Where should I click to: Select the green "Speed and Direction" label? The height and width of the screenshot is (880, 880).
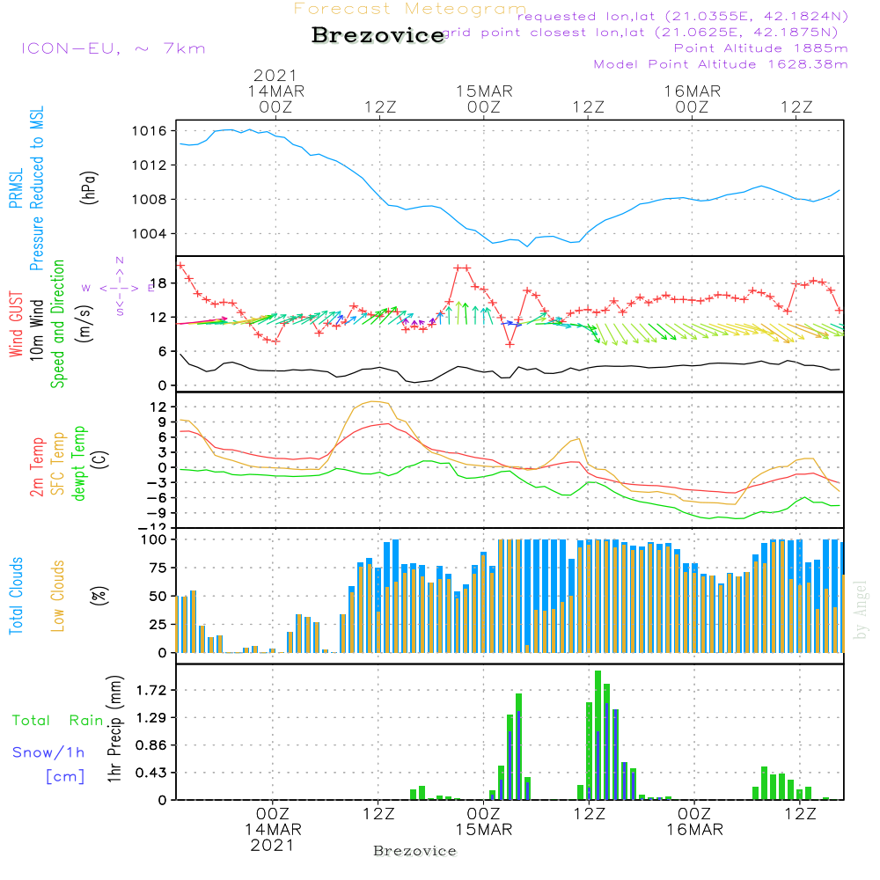point(58,324)
